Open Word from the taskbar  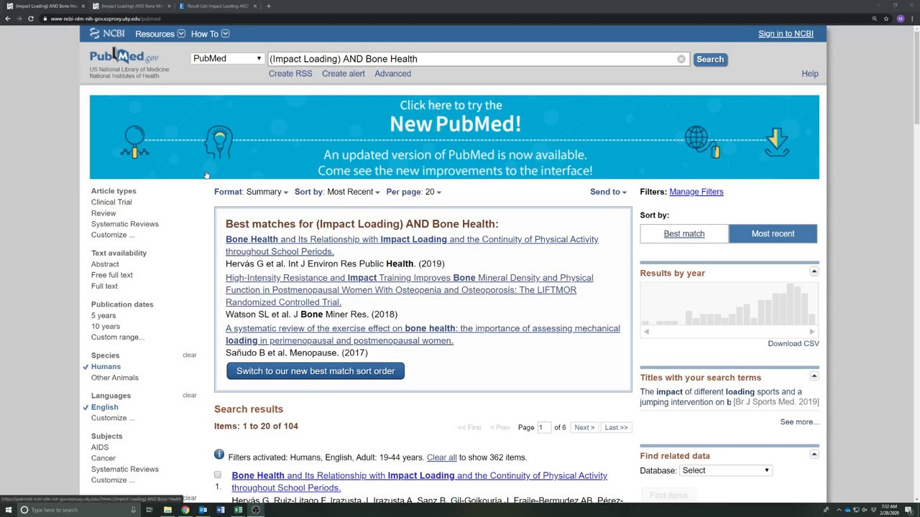coord(220,510)
